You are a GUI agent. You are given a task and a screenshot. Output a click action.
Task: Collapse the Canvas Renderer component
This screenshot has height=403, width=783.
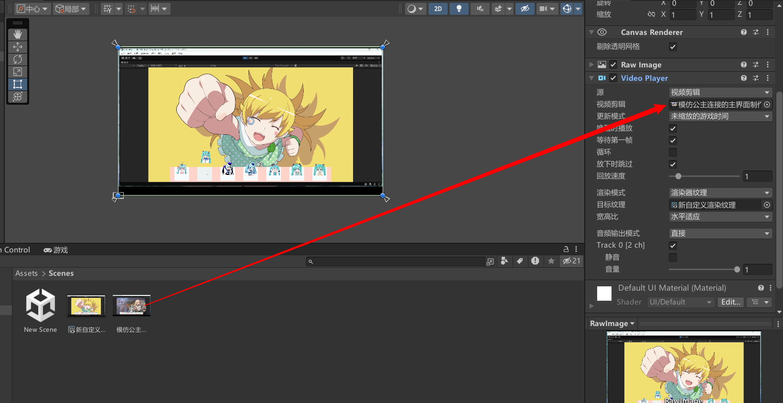coord(591,32)
